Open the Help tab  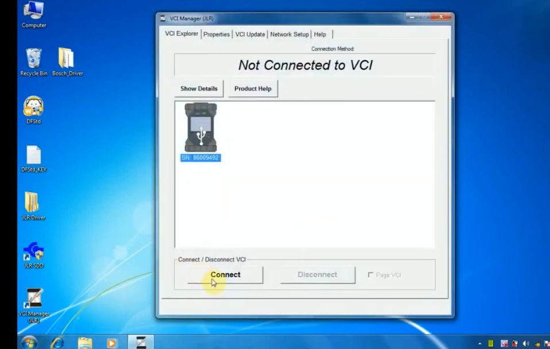point(320,34)
